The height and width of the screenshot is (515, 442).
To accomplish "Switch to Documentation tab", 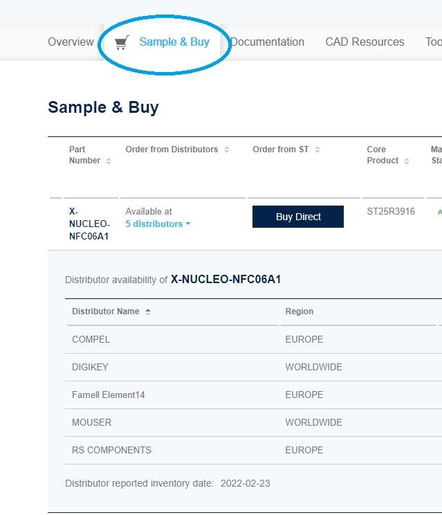I will (268, 42).
